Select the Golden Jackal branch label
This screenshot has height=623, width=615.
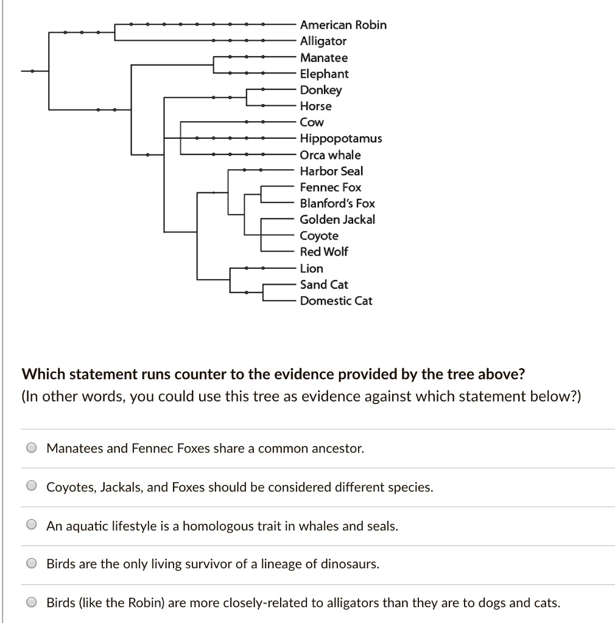pyautogui.click(x=337, y=220)
